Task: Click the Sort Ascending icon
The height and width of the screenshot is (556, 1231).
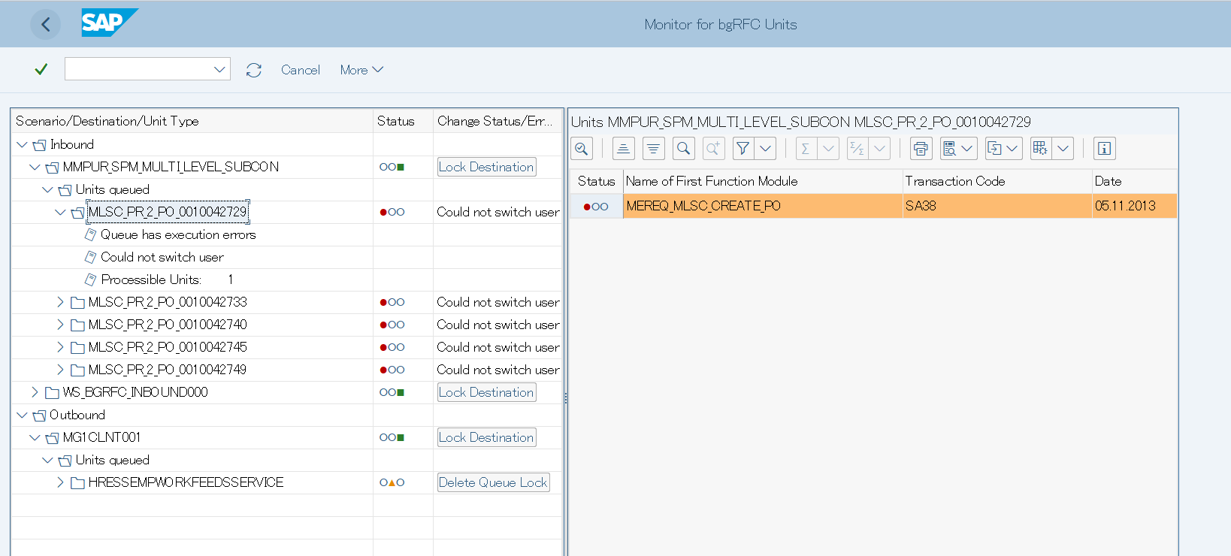Action: click(623, 149)
